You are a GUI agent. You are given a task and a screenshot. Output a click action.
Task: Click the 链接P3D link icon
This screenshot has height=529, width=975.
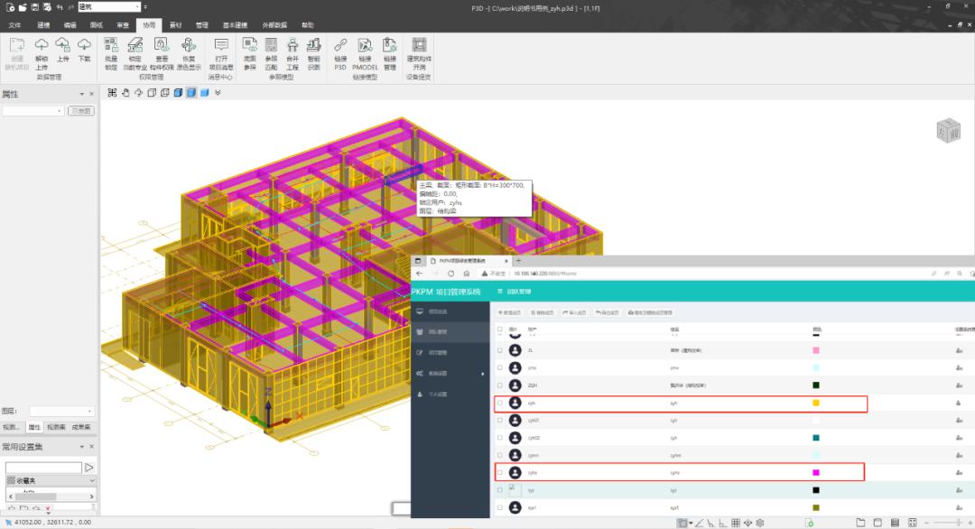click(340, 46)
